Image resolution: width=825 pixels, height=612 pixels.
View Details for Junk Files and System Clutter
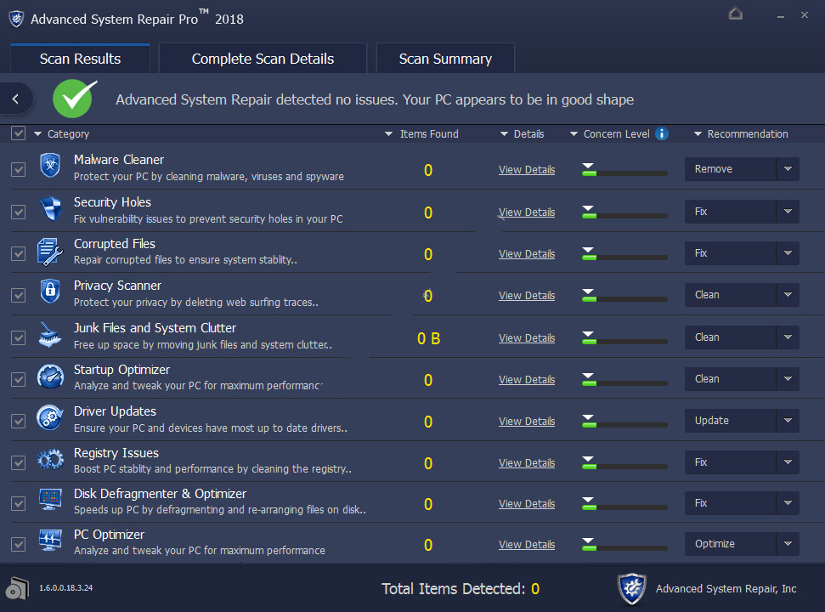point(527,337)
